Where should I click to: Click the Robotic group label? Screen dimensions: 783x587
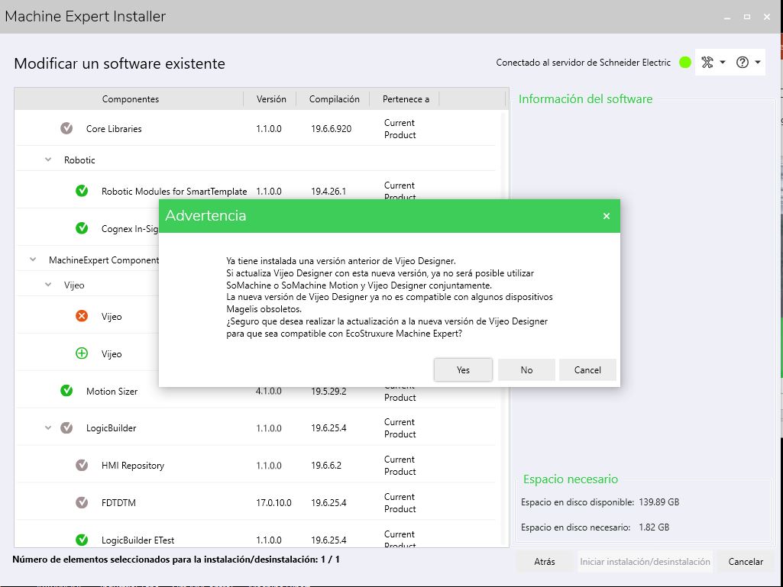pyautogui.click(x=79, y=160)
